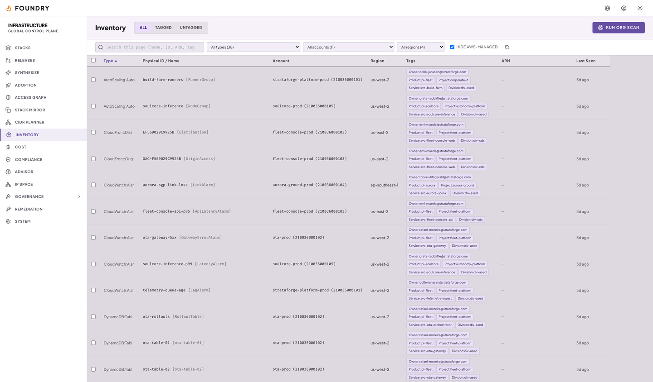Focus the inventory search field
The height and width of the screenshot is (382, 653).
pyautogui.click(x=150, y=47)
